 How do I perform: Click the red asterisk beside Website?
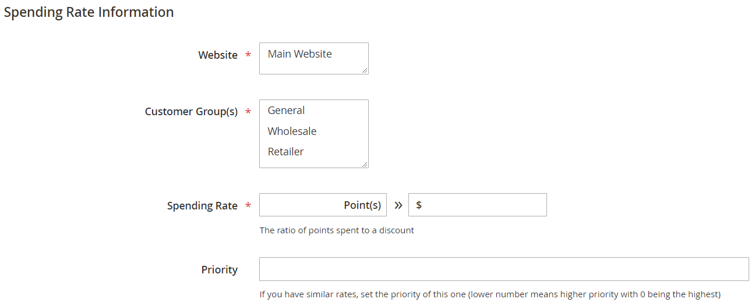pyautogui.click(x=248, y=55)
